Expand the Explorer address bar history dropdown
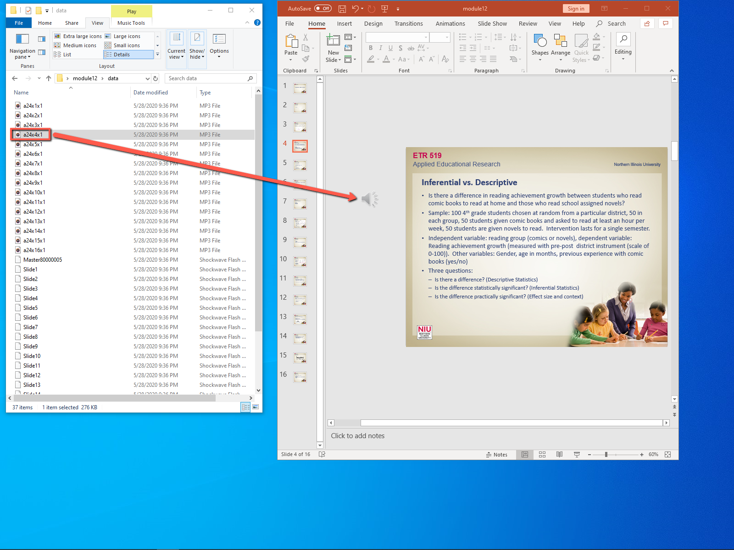734x550 pixels. pyautogui.click(x=147, y=78)
